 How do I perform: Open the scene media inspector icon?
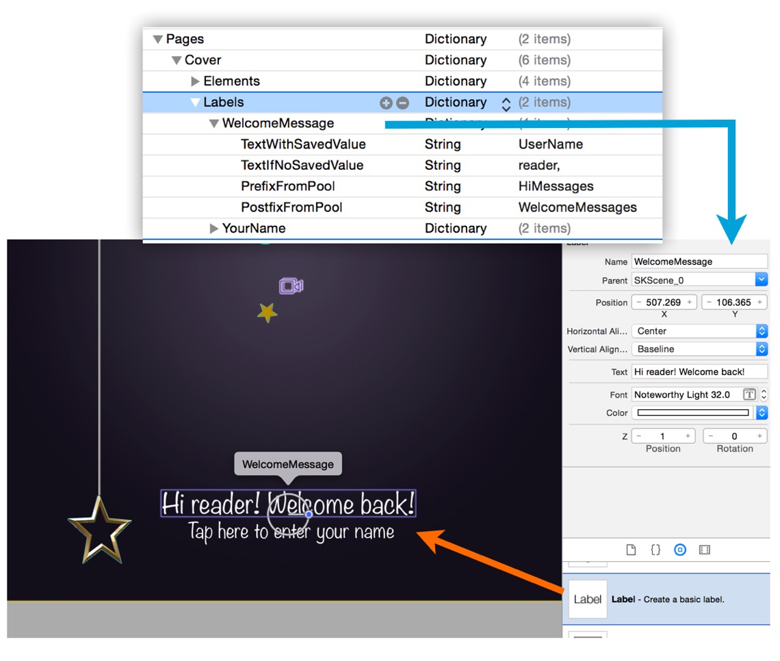704,549
